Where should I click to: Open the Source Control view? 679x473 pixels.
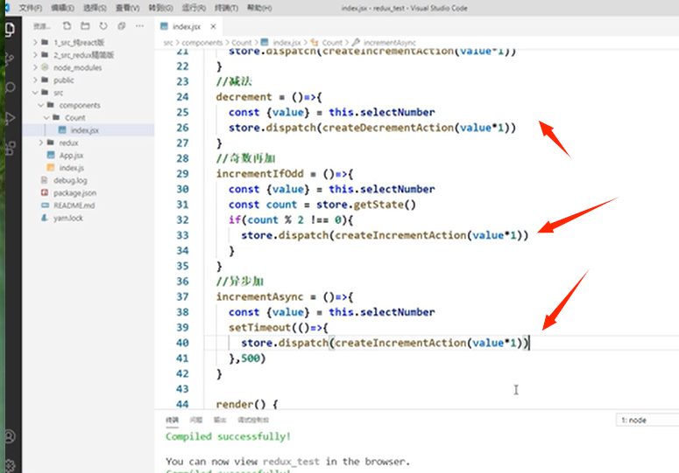pos(11,59)
